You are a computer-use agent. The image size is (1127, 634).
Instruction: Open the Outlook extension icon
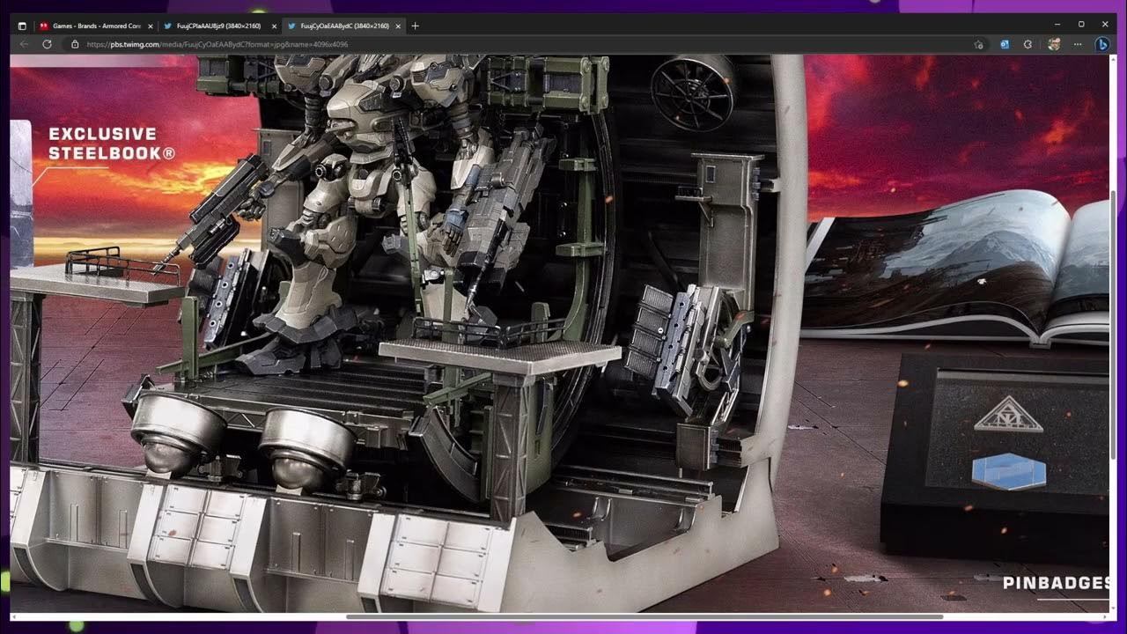pos(1005,44)
